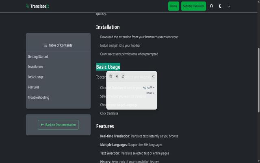The height and width of the screenshot is (163, 260).
Task: Click Back to Documentation button
Action: point(58,125)
